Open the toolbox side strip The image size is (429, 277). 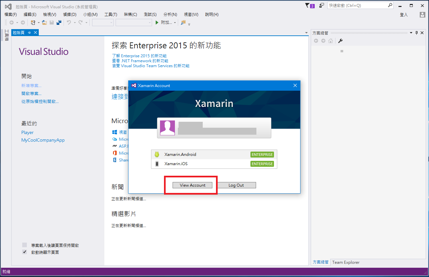7,35
